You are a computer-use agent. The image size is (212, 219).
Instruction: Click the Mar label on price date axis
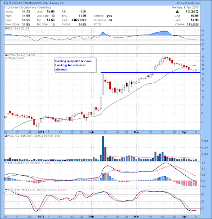[x=136, y=132]
